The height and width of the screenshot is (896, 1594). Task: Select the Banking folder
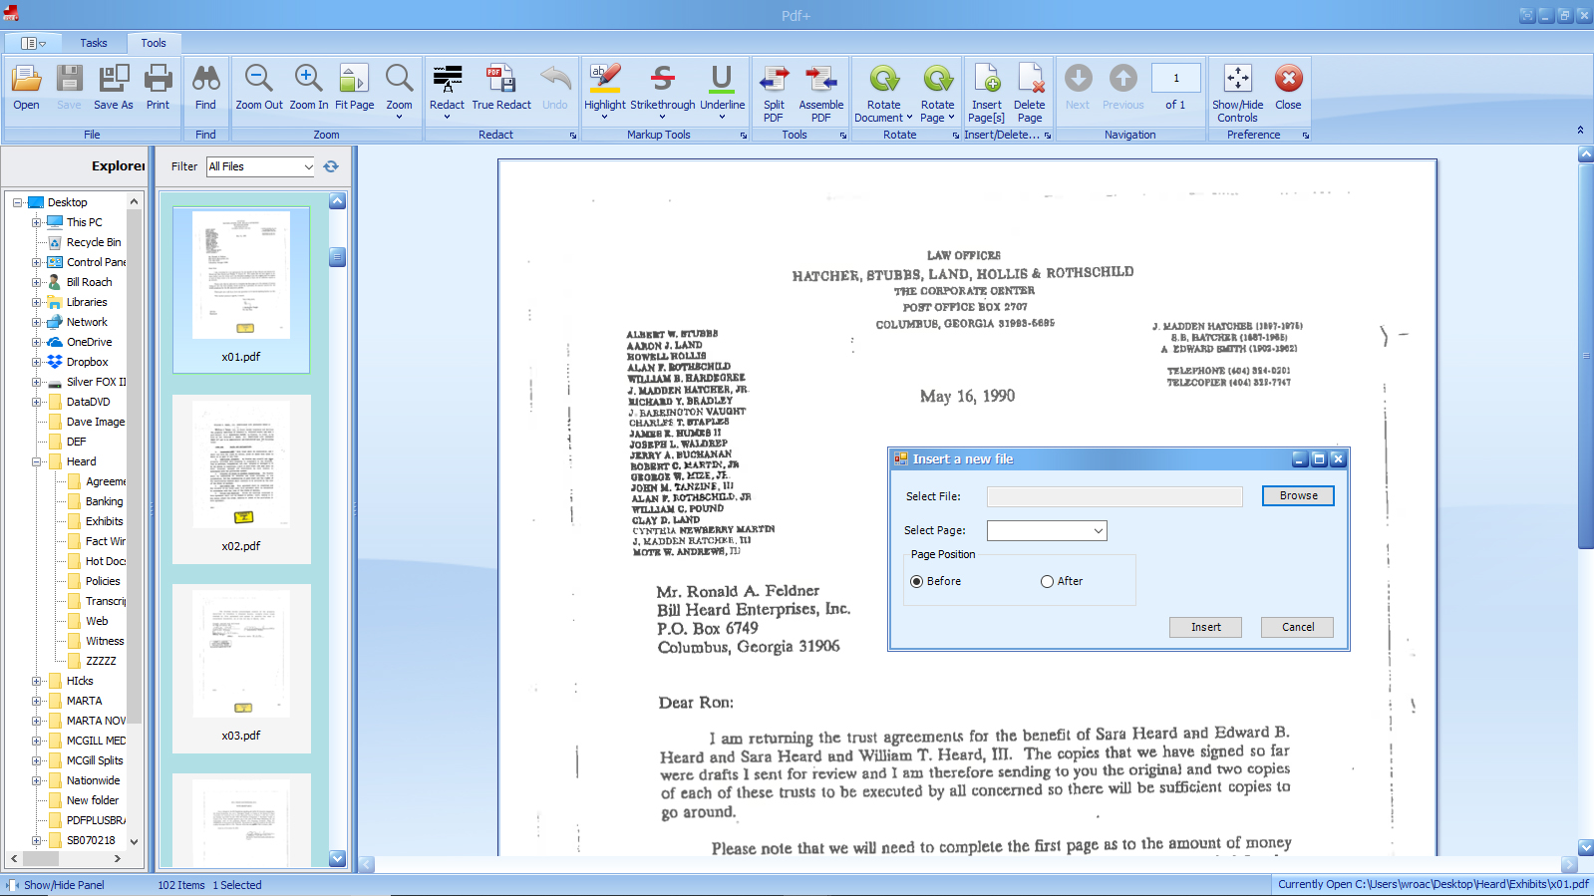(x=104, y=501)
